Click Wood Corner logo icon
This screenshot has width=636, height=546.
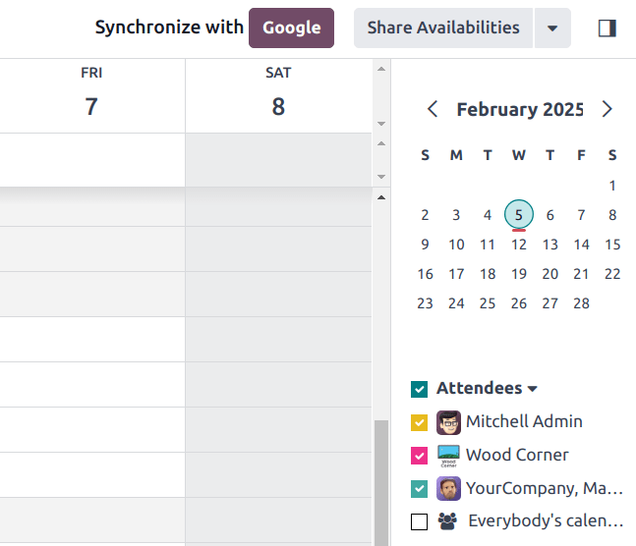click(448, 456)
